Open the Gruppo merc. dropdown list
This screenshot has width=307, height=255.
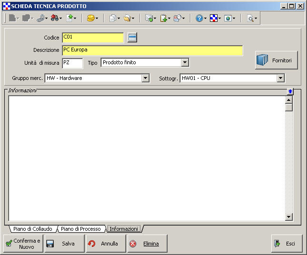click(x=145, y=78)
